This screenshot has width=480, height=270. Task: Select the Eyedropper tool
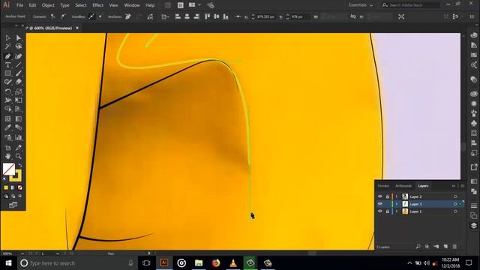click(8, 127)
